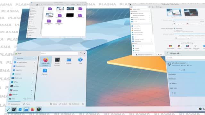Click the Networks search field
This screenshot has height=115, width=205.
pyautogui.click(x=186, y=58)
